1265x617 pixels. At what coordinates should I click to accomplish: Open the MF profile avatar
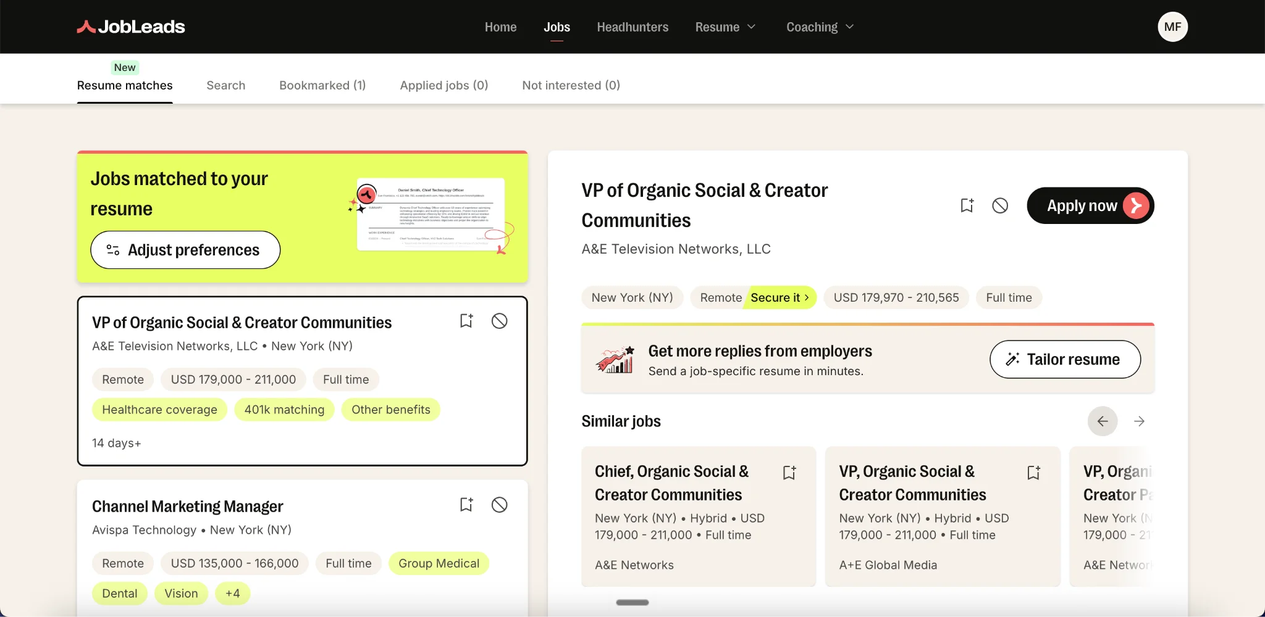tap(1172, 27)
